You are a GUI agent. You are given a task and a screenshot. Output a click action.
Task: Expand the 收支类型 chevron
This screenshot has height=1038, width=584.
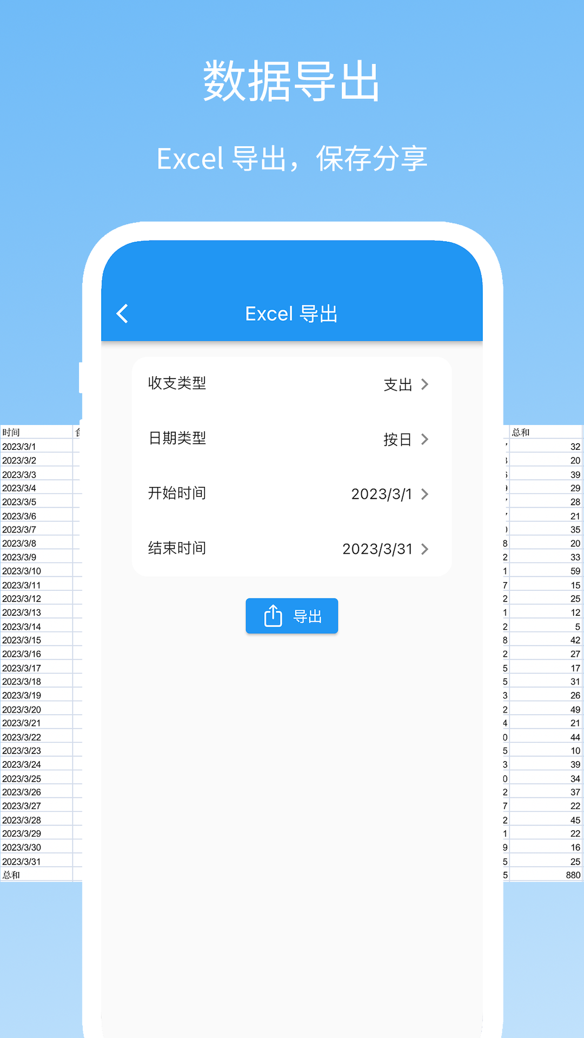point(425,384)
